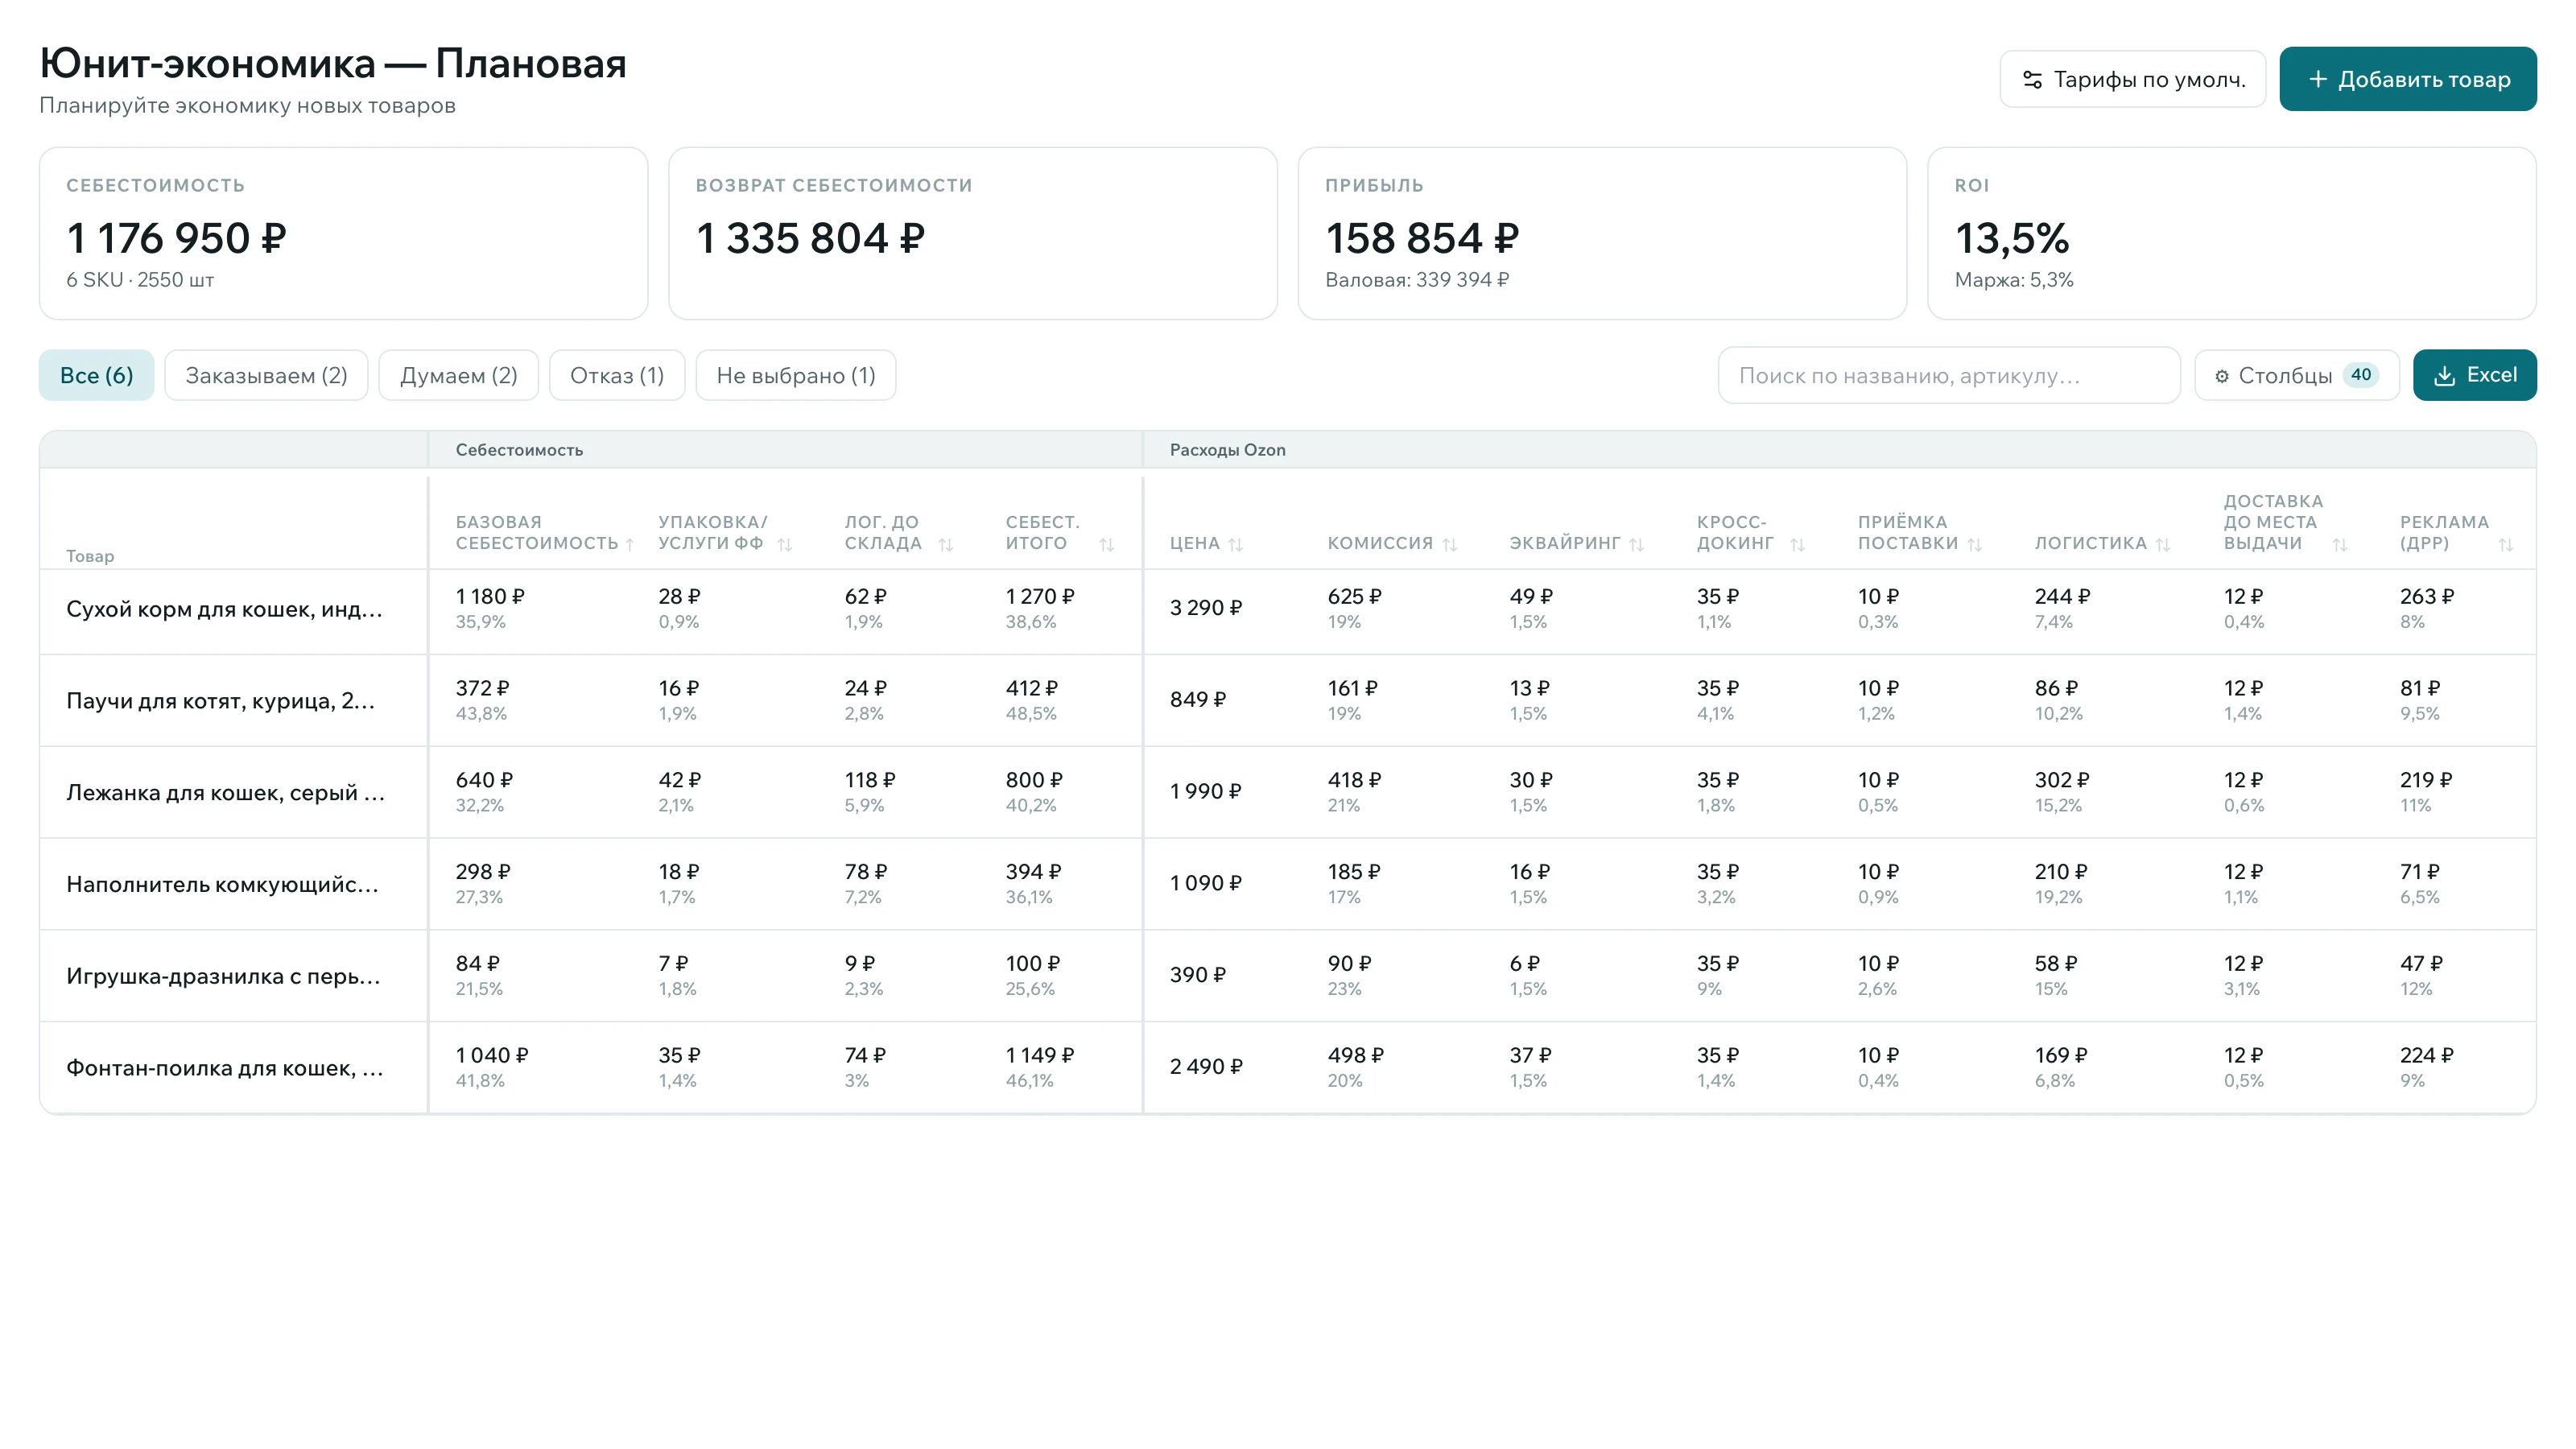This screenshot has width=2576, height=1449.
Task: Click the Расходы Ozon group header
Action: click(x=1228, y=450)
